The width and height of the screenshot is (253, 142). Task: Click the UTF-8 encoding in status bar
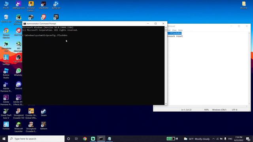[234, 110]
